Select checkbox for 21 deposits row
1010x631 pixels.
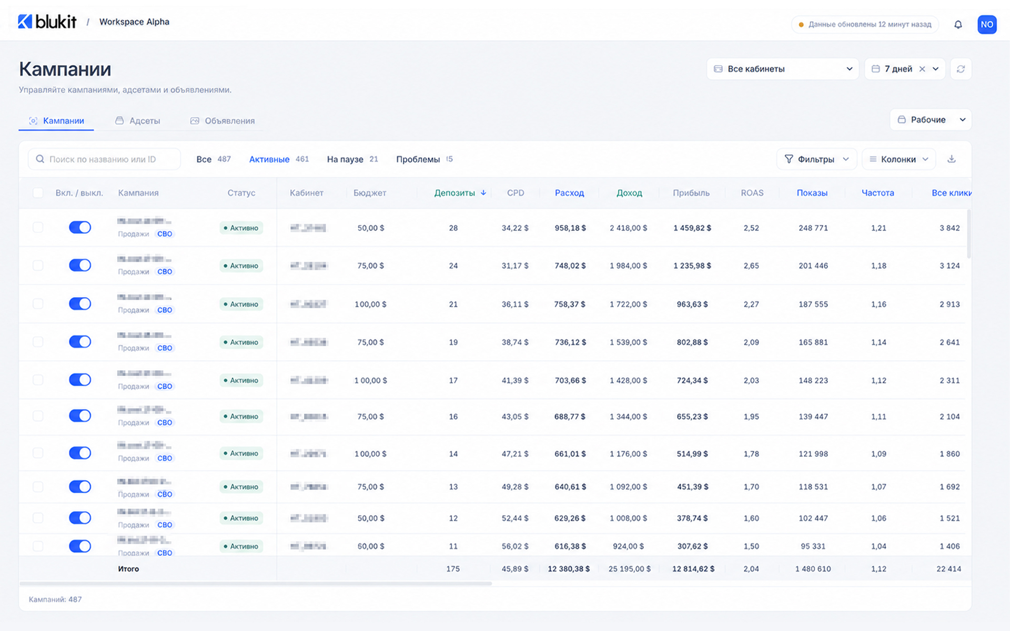pyautogui.click(x=38, y=303)
